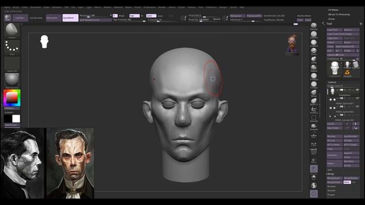Click the color picker square
Screen dimensions: 365x205
tap(11, 98)
